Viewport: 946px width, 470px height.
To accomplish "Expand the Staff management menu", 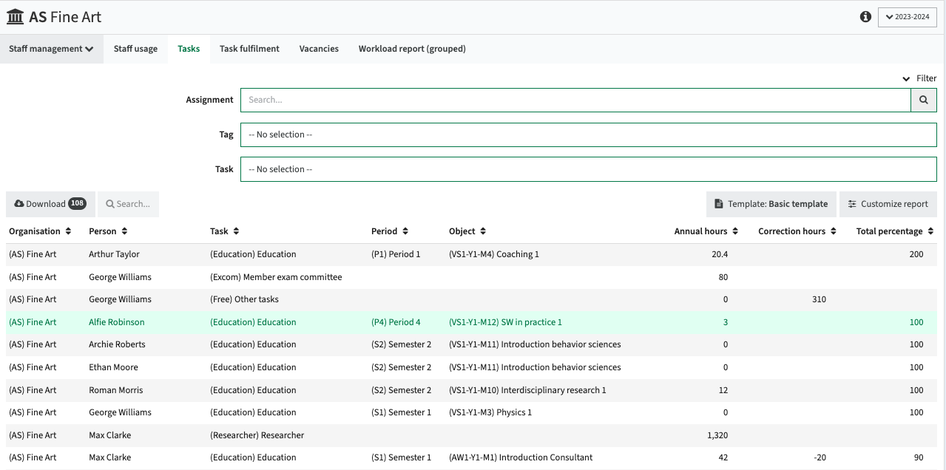I will coord(51,49).
